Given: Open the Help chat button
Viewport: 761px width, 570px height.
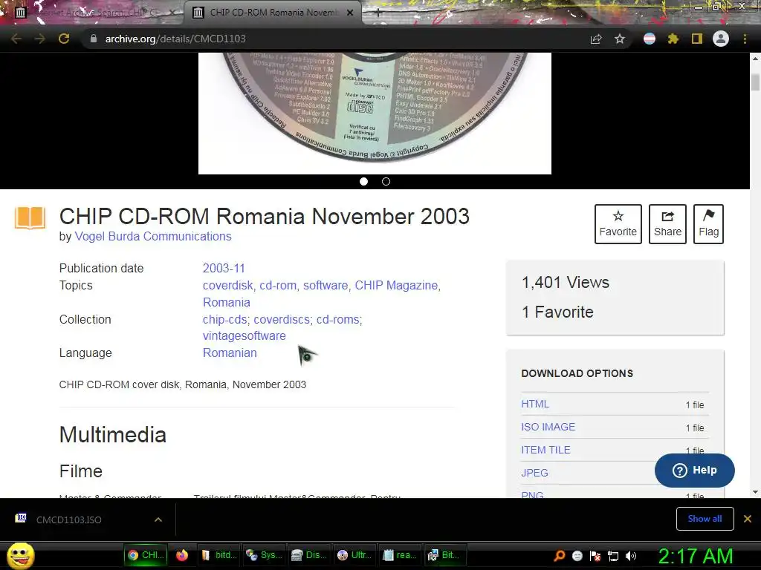Looking at the screenshot, I should (695, 470).
